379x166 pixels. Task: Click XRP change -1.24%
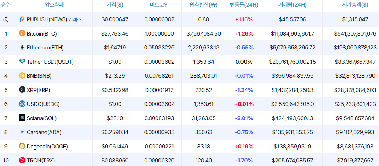244,90
